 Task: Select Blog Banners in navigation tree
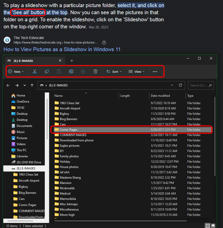[x=25, y=193]
